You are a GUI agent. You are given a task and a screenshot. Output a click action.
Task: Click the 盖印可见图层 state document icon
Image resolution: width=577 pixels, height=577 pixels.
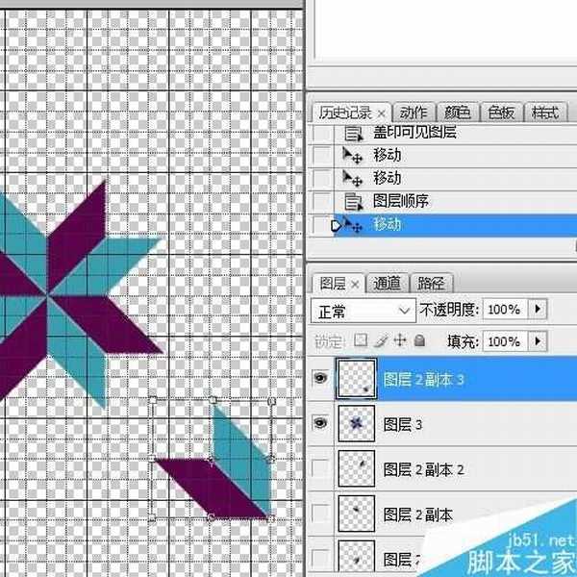click(x=353, y=134)
